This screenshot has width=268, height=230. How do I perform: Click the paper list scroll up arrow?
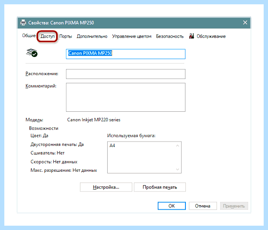178,146
